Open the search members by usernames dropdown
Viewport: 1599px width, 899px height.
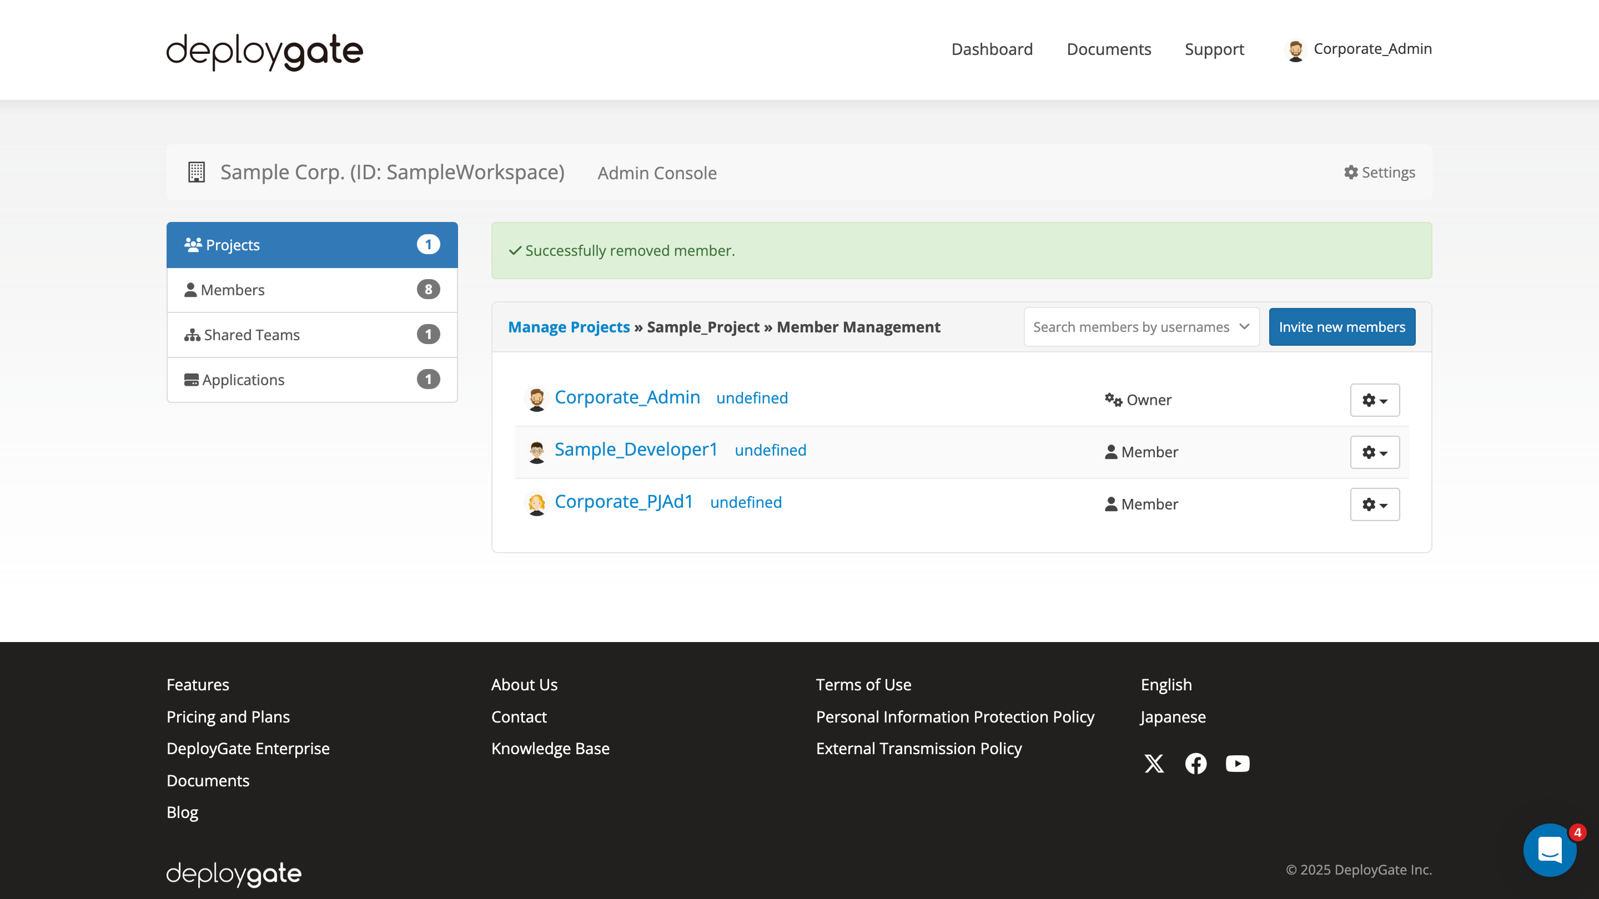[x=1141, y=327]
